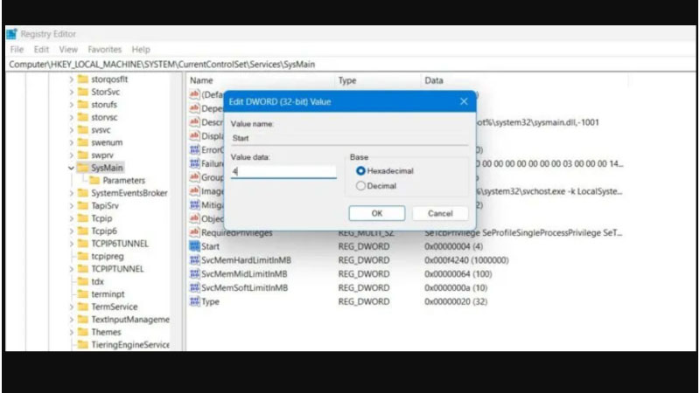The height and width of the screenshot is (393, 700).
Task: Click the svsvc folder icon
Action: (83, 130)
